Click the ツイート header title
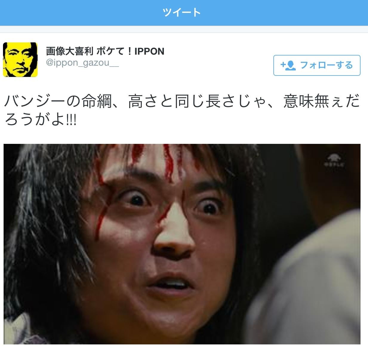The width and height of the screenshot is (368, 348). point(182,13)
